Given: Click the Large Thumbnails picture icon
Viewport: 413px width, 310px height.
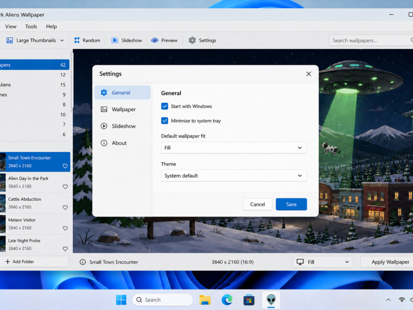Looking at the screenshot, I should point(10,40).
